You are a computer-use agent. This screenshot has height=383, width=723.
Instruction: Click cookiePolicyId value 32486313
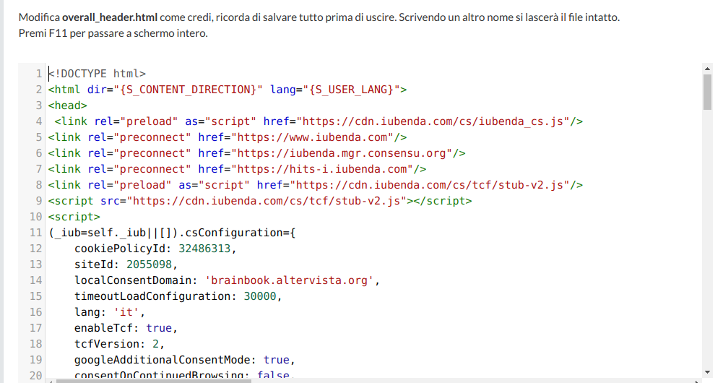204,249
